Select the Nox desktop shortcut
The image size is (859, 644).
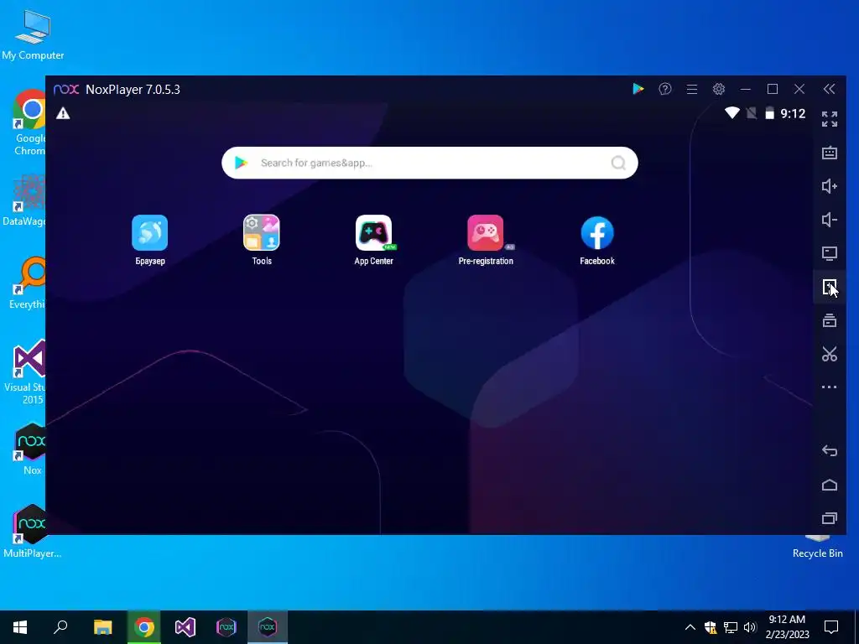coord(30,449)
